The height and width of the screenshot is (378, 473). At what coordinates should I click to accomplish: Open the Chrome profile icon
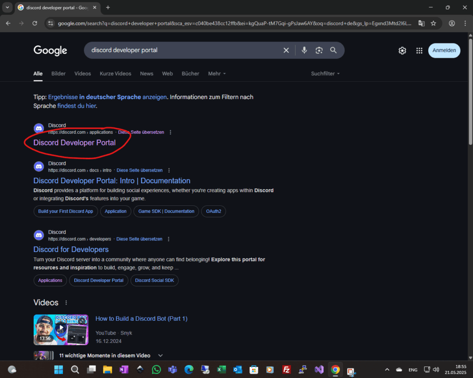[x=452, y=23]
